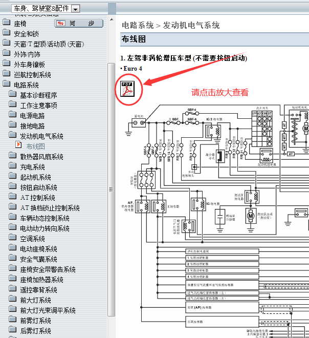Click the folder icon beside 按钮启动系统
Image resolution: width=309 pixels, height=338 pixels.
(13, 186)
